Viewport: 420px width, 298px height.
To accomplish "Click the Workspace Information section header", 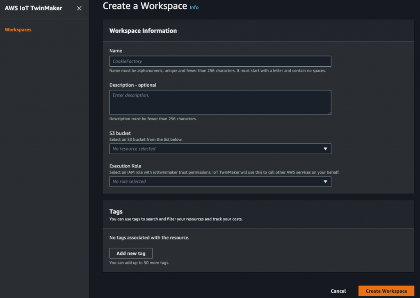I will [143, 30].
